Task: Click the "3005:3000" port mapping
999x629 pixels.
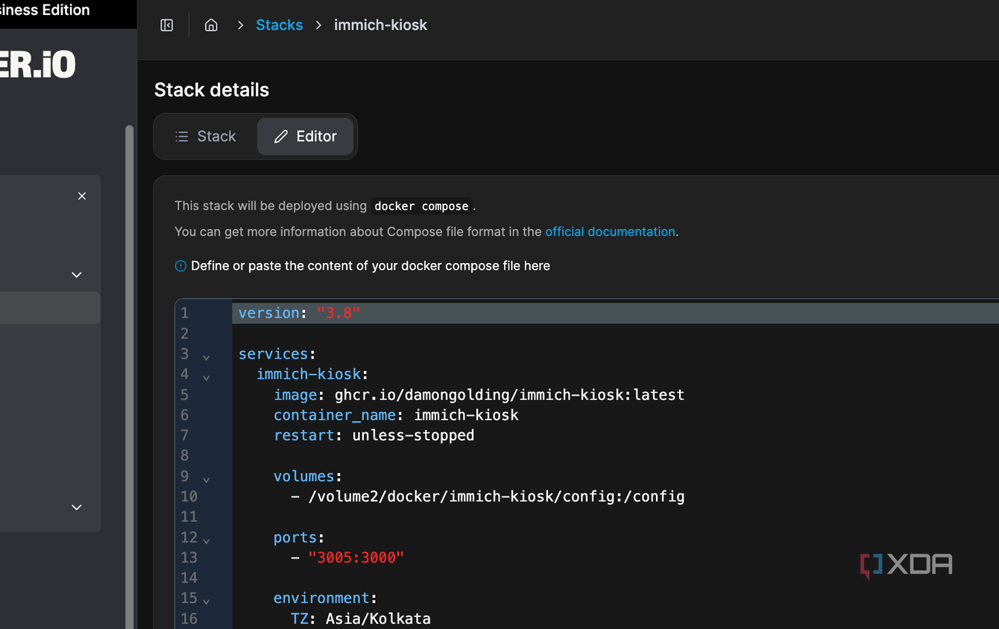Action: click(x=356, y=557)
